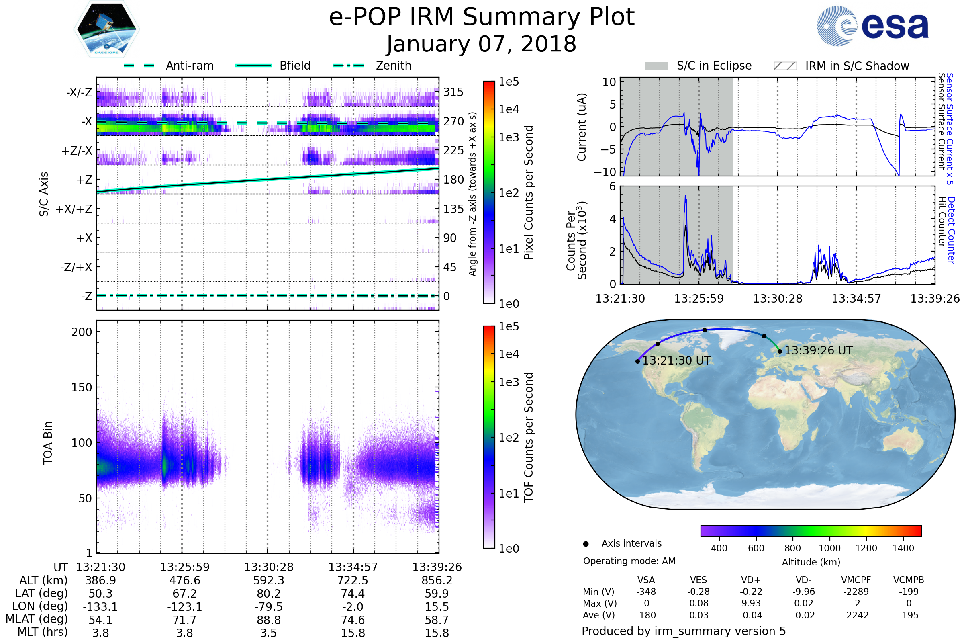This screenshot has width=964, height=643.
Task: Click the IRM in S/C Shadow hatched box
Action: point(785,66)
